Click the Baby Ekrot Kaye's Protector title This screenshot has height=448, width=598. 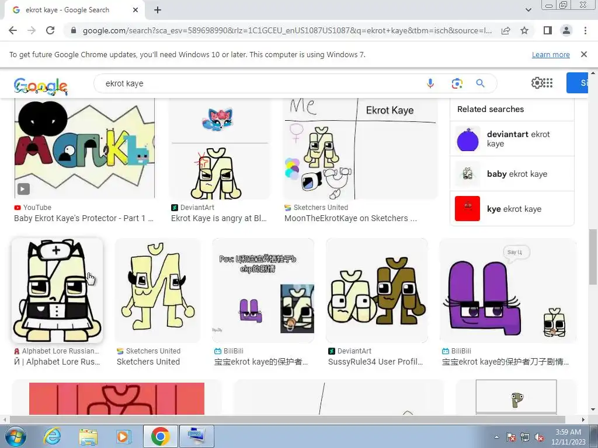pyautogui.click(x=84, y=218)
